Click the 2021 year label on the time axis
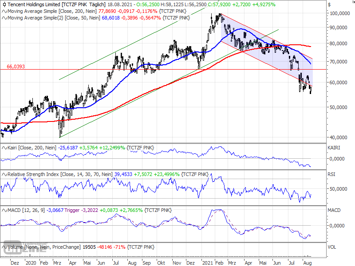This screenshot has width=355, height=266. 207,263
